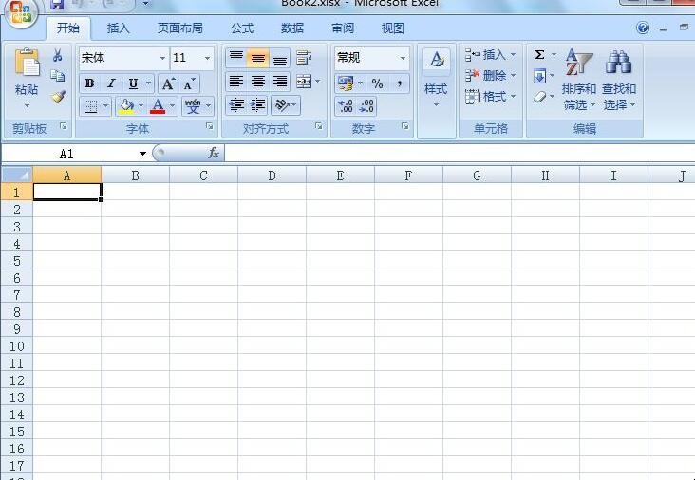Click the Copy icon in clipboard group
This screenshot has height=480, width=695.
tap(58, 76)
